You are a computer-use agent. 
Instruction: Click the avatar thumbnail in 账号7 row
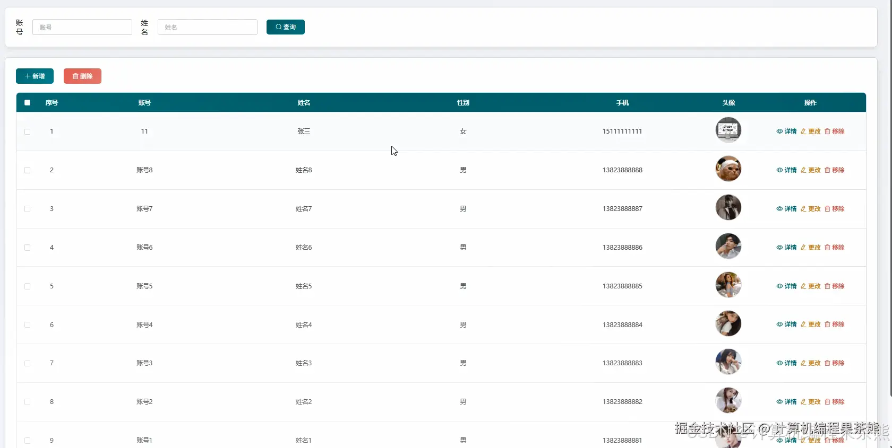coord(728,207)
